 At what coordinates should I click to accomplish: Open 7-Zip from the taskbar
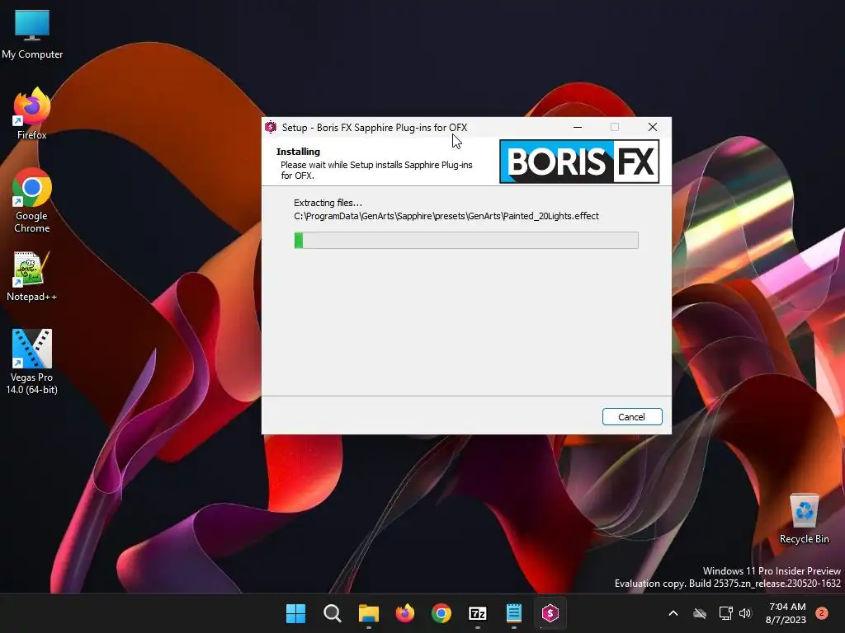478,613
